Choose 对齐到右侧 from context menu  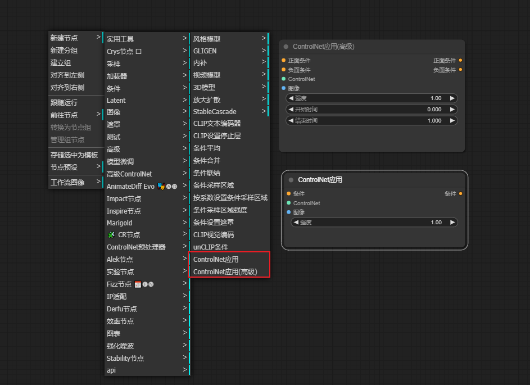pyautogui.click(x=76, y=88)
